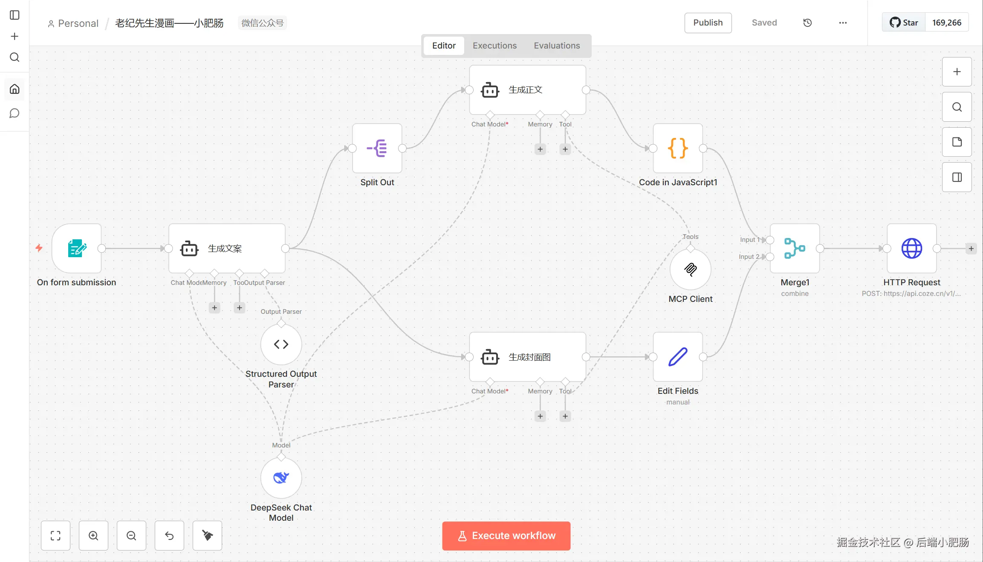Open the chat bubble icon in sidebar
The width and height of the screenshot is (983, 562).
[x=14, y=113]
